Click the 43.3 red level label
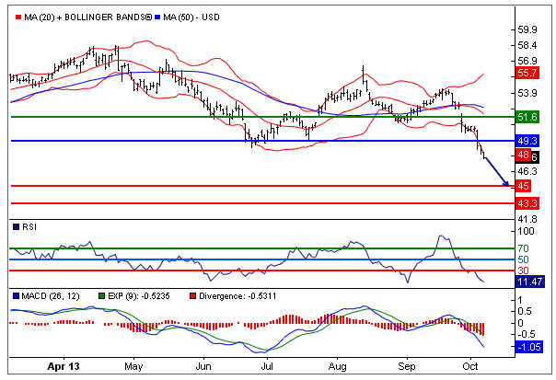The image size is (556, 380). [x=527, y=203]
